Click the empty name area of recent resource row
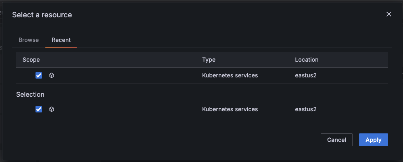Screen dimensions: 403x162 pyautogui.click(x=121, y=75)
